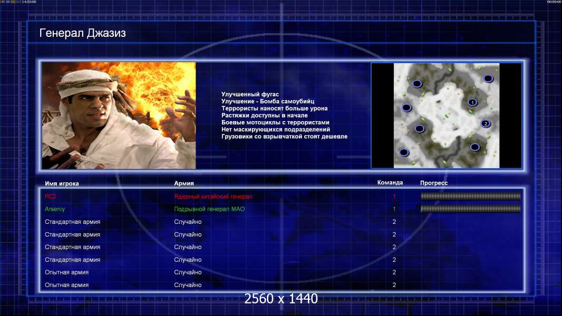
Task: Click 'Растяжки доступны в начале' line
Action: point(265,115)
